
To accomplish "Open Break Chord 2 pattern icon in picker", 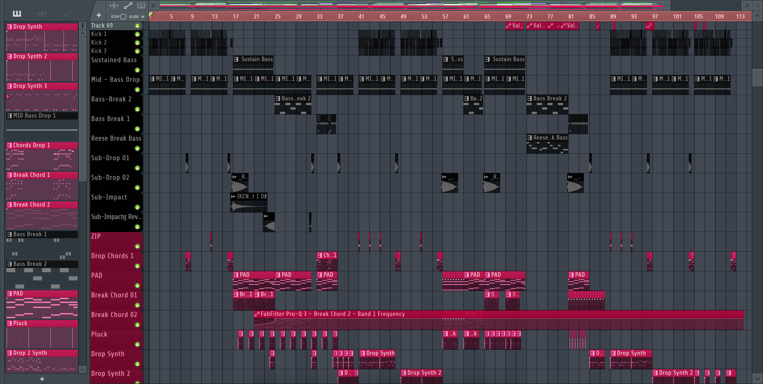I will point(10,205).
